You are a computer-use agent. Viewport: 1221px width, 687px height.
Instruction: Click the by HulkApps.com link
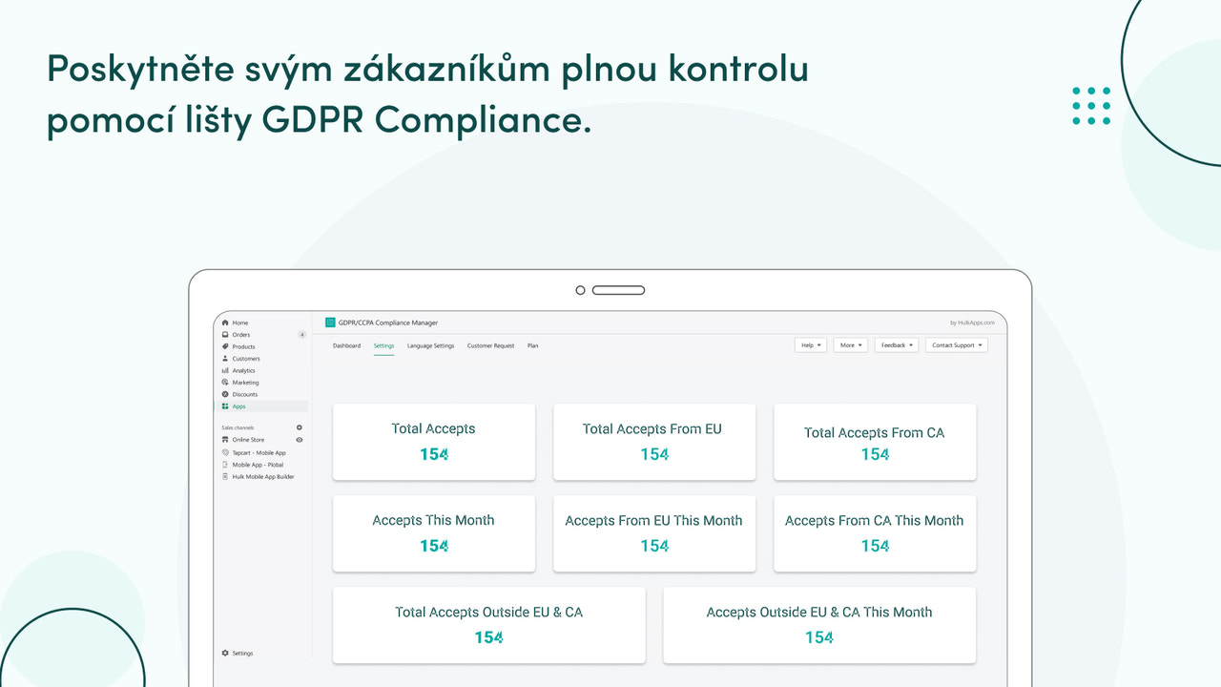pyautogui.click(x=973, y=323)
